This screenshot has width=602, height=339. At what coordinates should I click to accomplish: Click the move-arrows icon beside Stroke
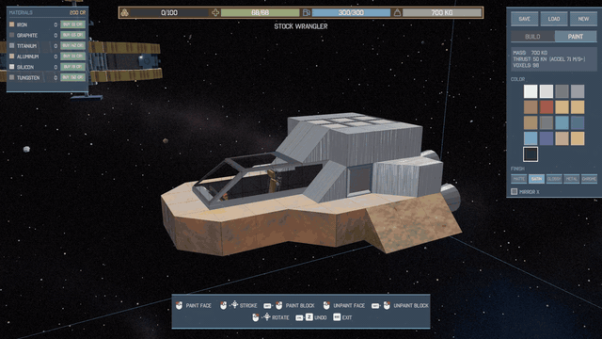pyautogui.click(x=234, y=305)
